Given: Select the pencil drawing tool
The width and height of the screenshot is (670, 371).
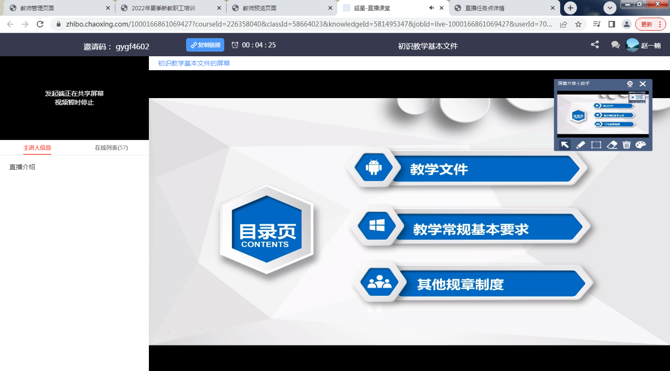Looking at the screenshot, I should tap(580, 145).
